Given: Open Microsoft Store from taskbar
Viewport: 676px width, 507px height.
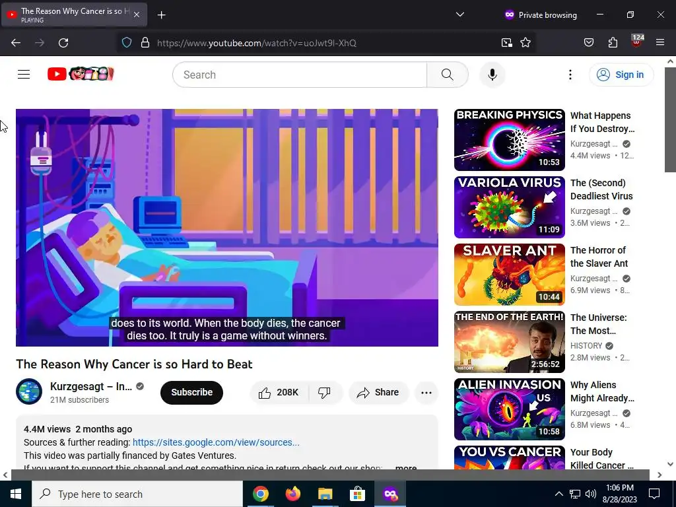Looking at the screenshot, I should click(x=357, y=494).
